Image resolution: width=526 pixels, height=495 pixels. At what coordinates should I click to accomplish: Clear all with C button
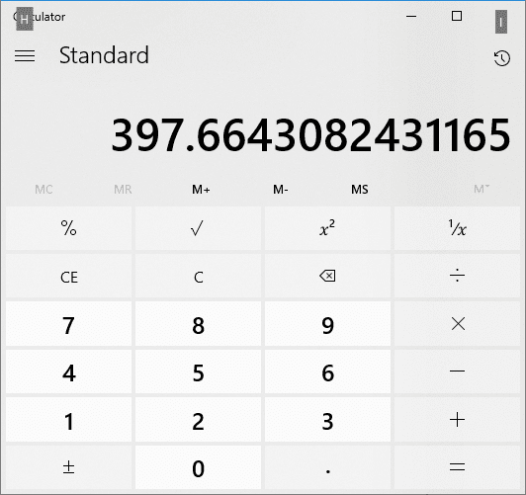click(x=198, y=277)
